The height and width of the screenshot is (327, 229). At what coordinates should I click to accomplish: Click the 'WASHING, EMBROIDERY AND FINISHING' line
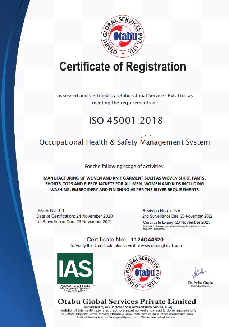click(x=124, y=190)
